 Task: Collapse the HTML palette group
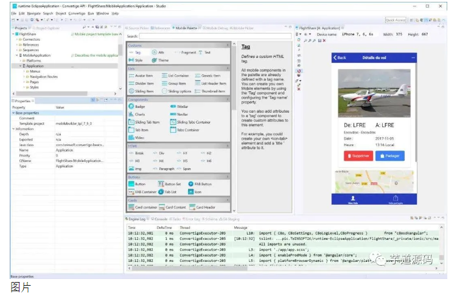(228, 146)
